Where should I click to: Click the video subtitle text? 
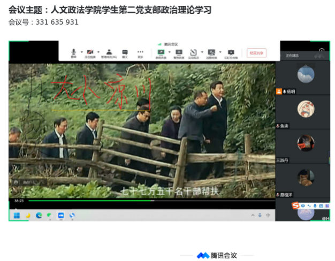(170, 191)
